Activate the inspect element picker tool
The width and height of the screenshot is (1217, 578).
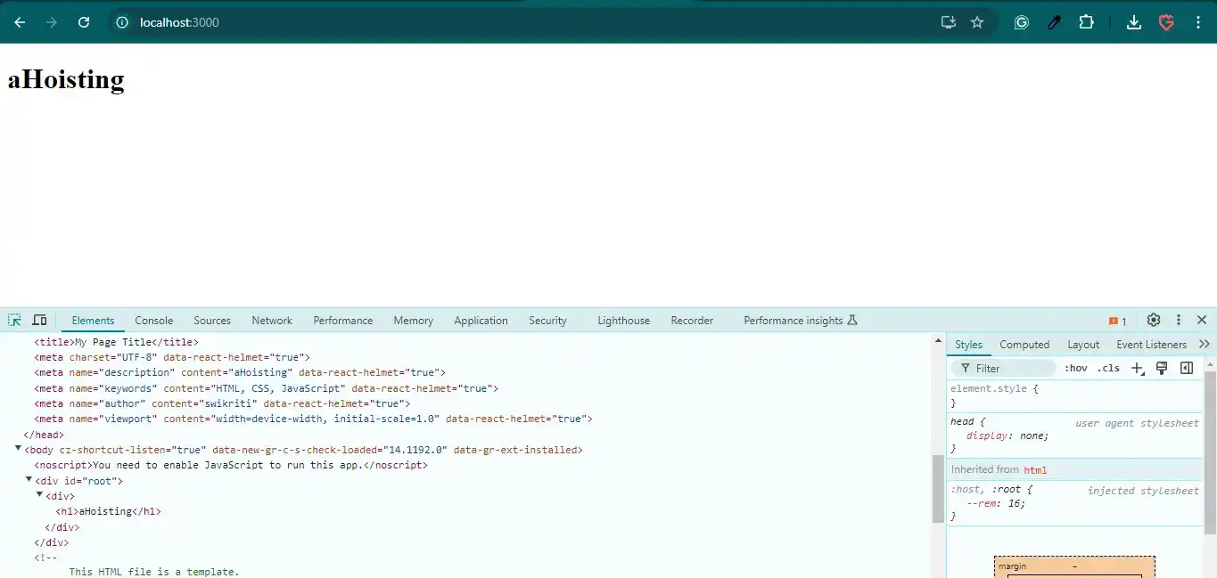15,321
